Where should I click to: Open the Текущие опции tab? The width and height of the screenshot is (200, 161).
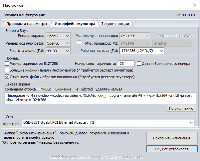pyautogui.click(x=115, y=24)
